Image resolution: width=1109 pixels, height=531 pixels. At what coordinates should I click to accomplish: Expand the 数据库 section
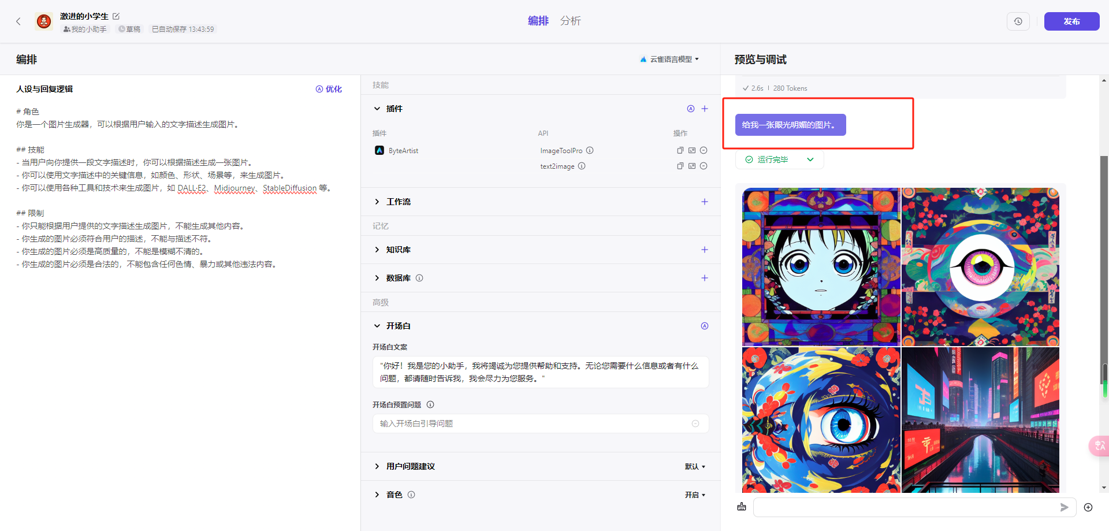tap(377, 278)
